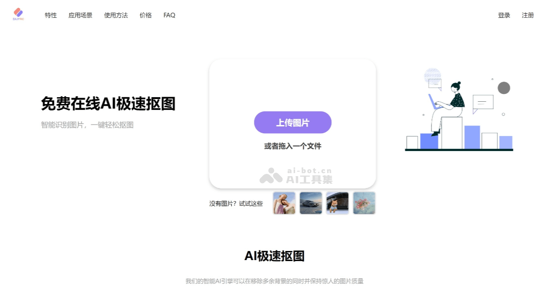
Task: Open the 应用场景 navigation item
Action: click(x=80, y=15)
